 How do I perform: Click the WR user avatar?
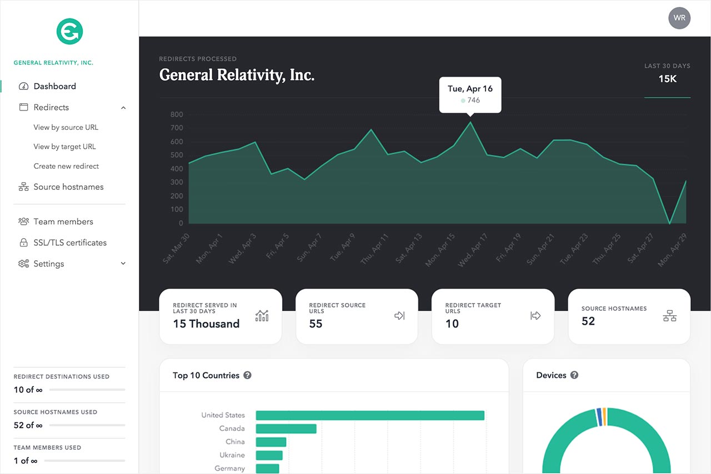click(x=679, y=18)
